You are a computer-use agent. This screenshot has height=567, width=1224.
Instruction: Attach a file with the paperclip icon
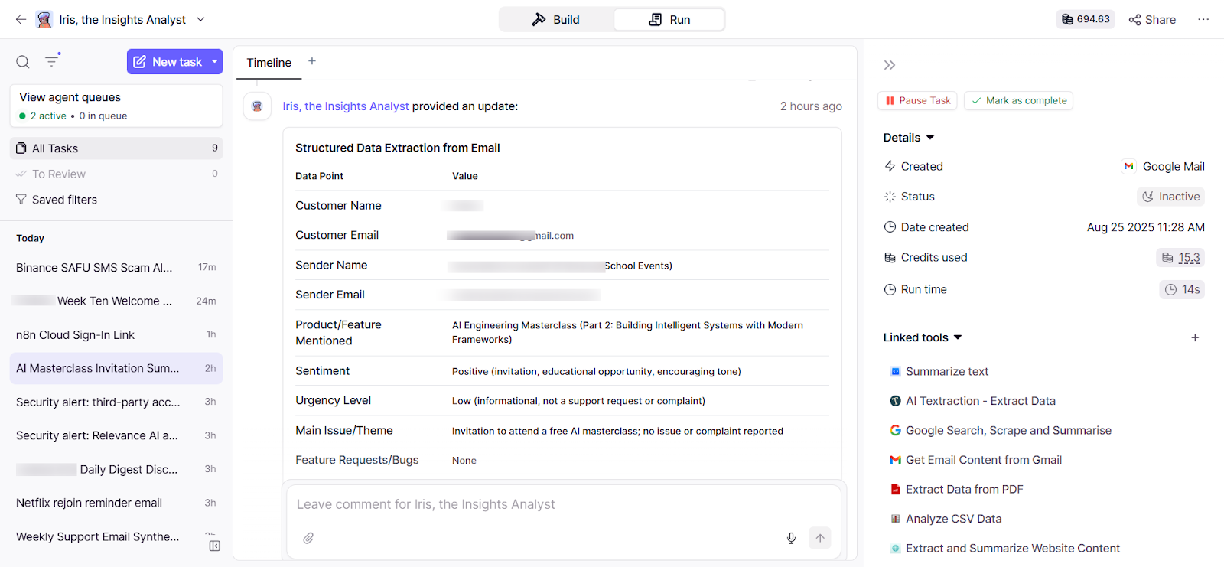point(308,538)
